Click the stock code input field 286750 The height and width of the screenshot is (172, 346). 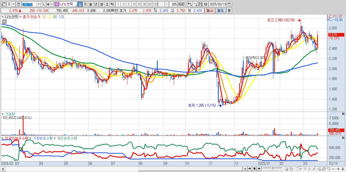[x=29, y=4]
